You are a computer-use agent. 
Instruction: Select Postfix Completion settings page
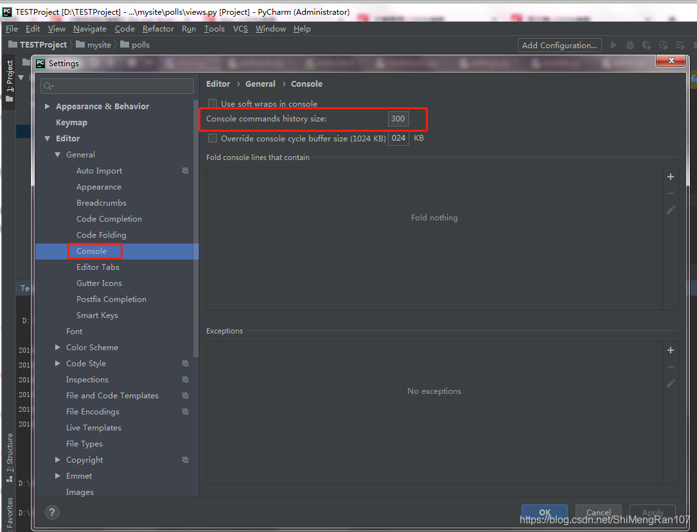click(x=111, y=299)
